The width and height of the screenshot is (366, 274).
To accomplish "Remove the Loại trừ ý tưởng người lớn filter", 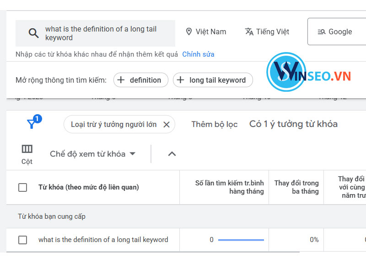I will click(166, 124).
